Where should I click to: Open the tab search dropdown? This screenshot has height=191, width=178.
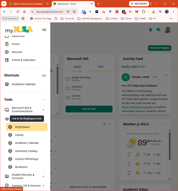pyautogui.click(x=4, y=4)
